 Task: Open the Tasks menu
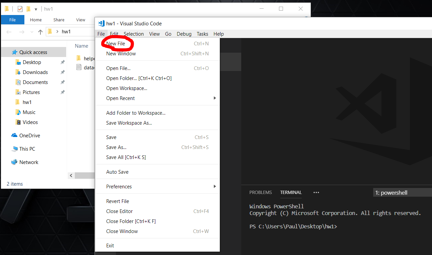202,34
